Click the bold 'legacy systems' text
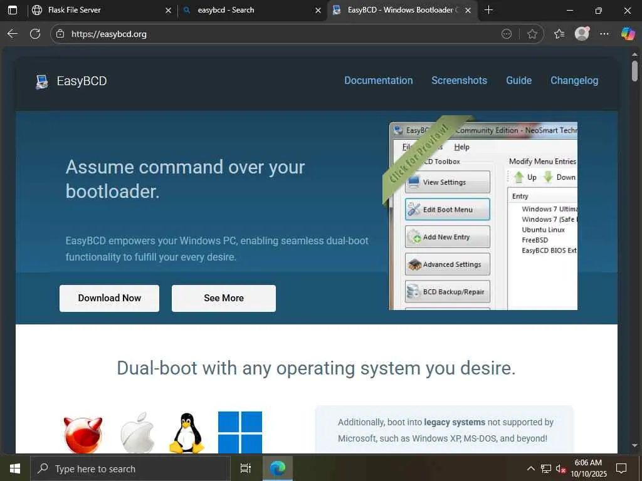The height and width of the screenshot is (481, 642). pyautogui.click(x=455, y=422)
